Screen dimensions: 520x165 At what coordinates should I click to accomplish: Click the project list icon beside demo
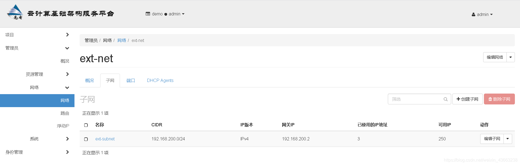pos(148,14)
